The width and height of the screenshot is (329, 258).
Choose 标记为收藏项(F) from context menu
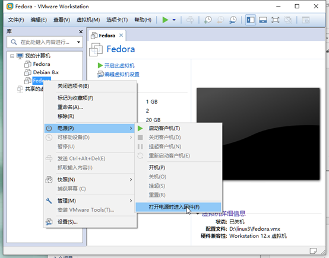point(90,98)
